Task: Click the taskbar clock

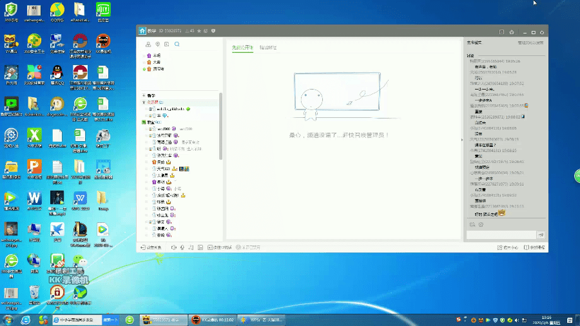Action: pos(546,320)
